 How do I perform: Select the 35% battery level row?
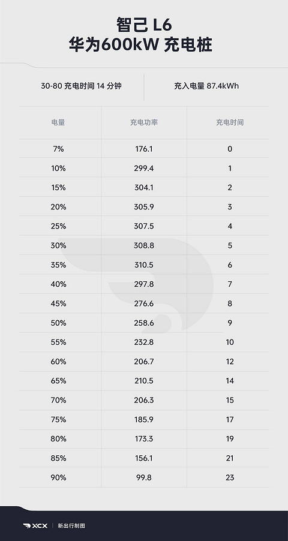pyautogui.click(x=144, y=265)
